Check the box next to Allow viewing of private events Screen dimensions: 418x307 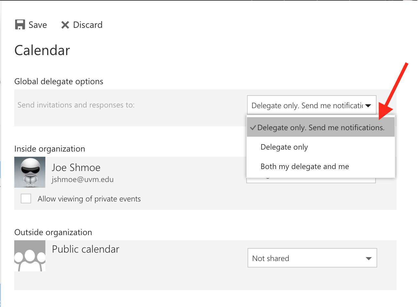click(x=26, y=198)
